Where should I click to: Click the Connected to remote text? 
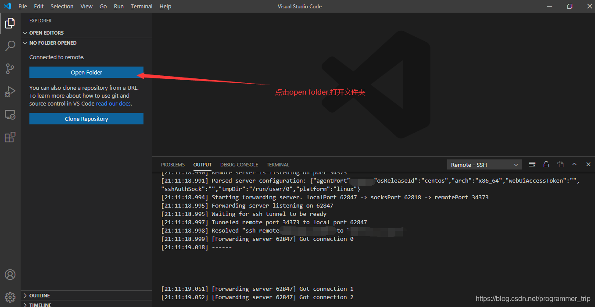click(57, 57)
